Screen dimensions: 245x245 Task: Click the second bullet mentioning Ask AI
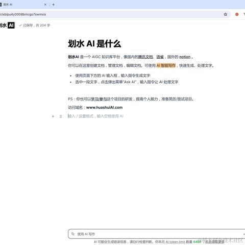pos(127,82)
